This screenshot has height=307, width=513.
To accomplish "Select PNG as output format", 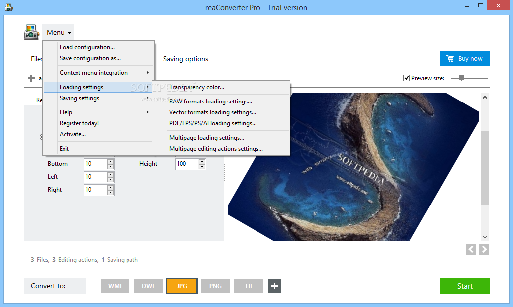I will [x=215, y=286].
